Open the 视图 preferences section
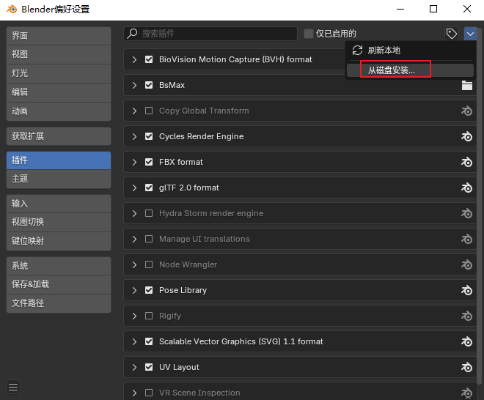The image size is (484, 400). (x=59, y=54)
